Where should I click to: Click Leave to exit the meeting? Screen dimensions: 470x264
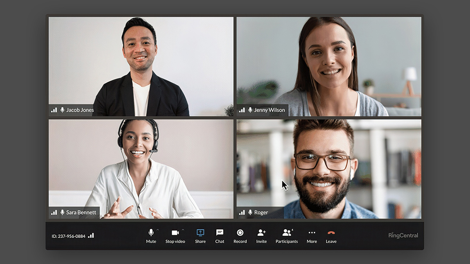(331, 232)
